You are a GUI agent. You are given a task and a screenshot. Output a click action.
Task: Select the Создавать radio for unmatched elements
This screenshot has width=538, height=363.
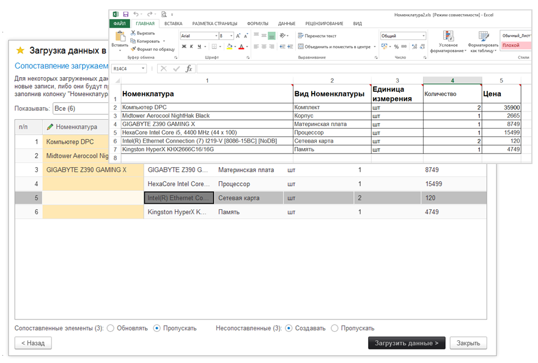pyautogui.click(x=289, y=328)
